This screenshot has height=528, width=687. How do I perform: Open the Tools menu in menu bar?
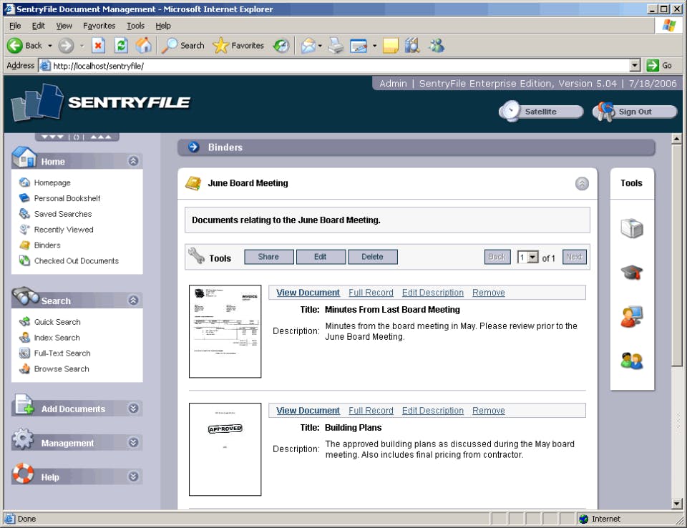pos(135,25)
